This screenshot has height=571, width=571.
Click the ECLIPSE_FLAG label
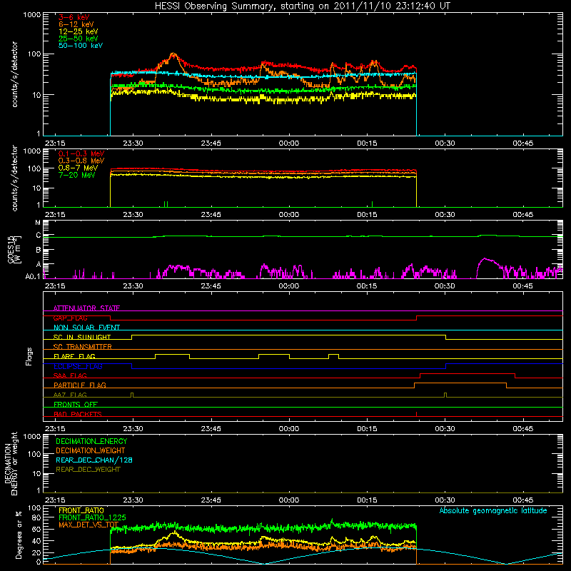tap(78, 366)
